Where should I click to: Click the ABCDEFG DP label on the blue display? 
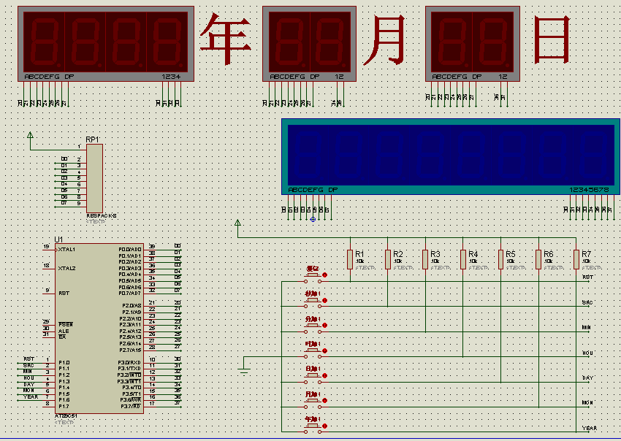(x=313, y=190)
